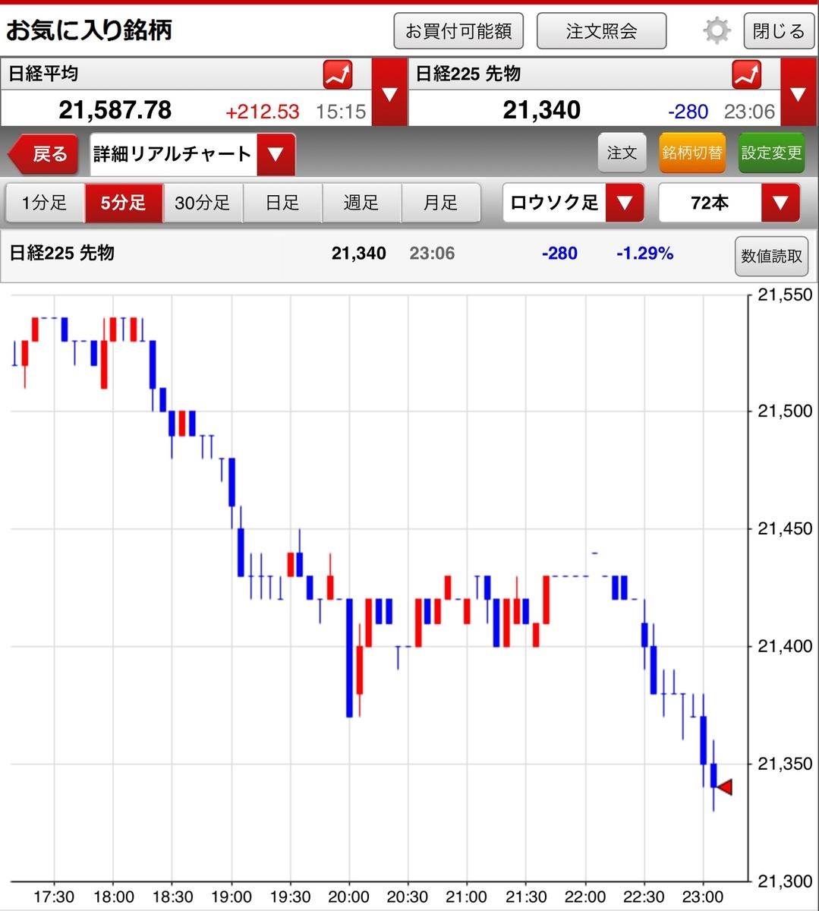Open the ロウソク足 chart type dropdown
The image size is (819, 911).
[x=574, y=203]
